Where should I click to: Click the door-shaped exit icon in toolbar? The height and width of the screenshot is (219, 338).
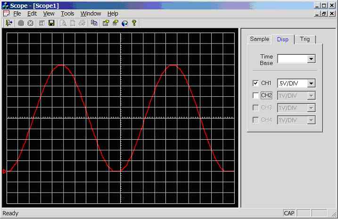[9, 23]
